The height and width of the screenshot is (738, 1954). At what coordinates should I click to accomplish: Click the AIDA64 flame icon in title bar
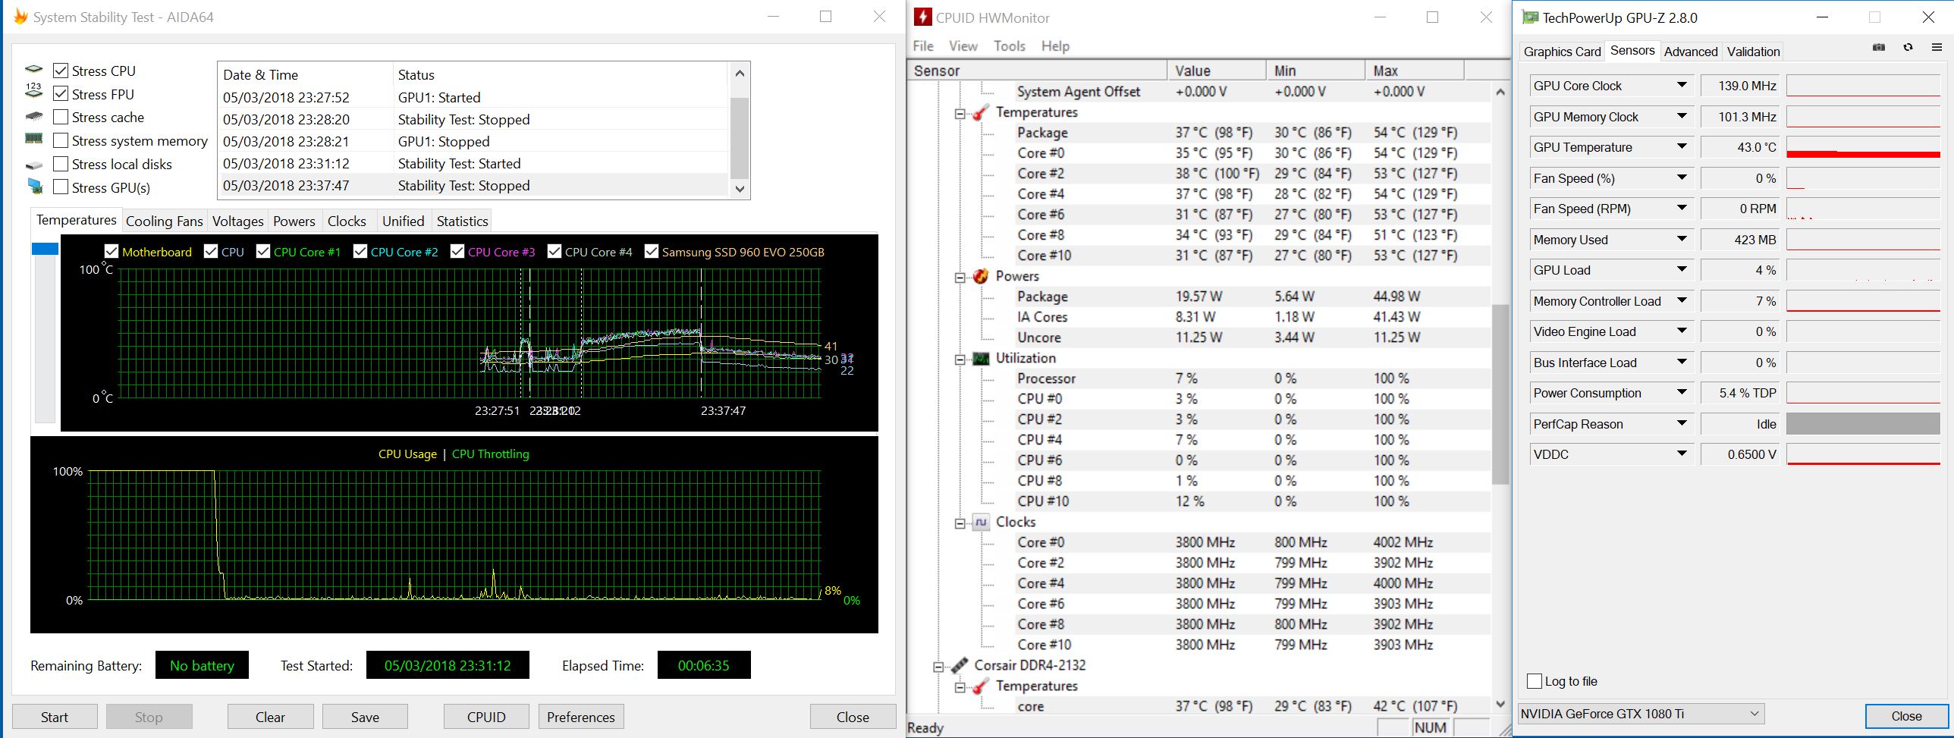click(20, 17)
